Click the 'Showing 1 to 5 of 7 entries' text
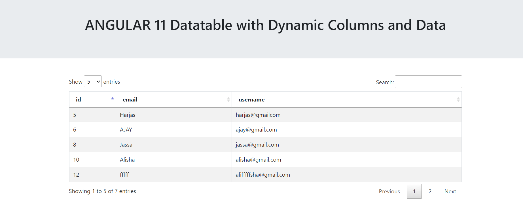523x220 pixels. coord(102,191)
